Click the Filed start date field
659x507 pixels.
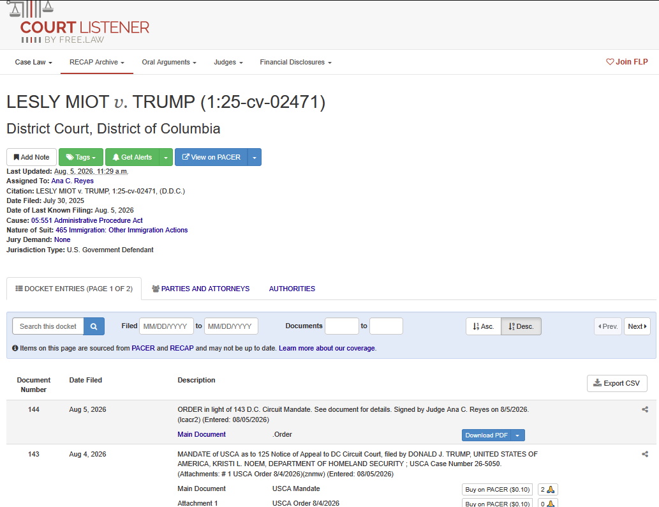click(167, 326)
